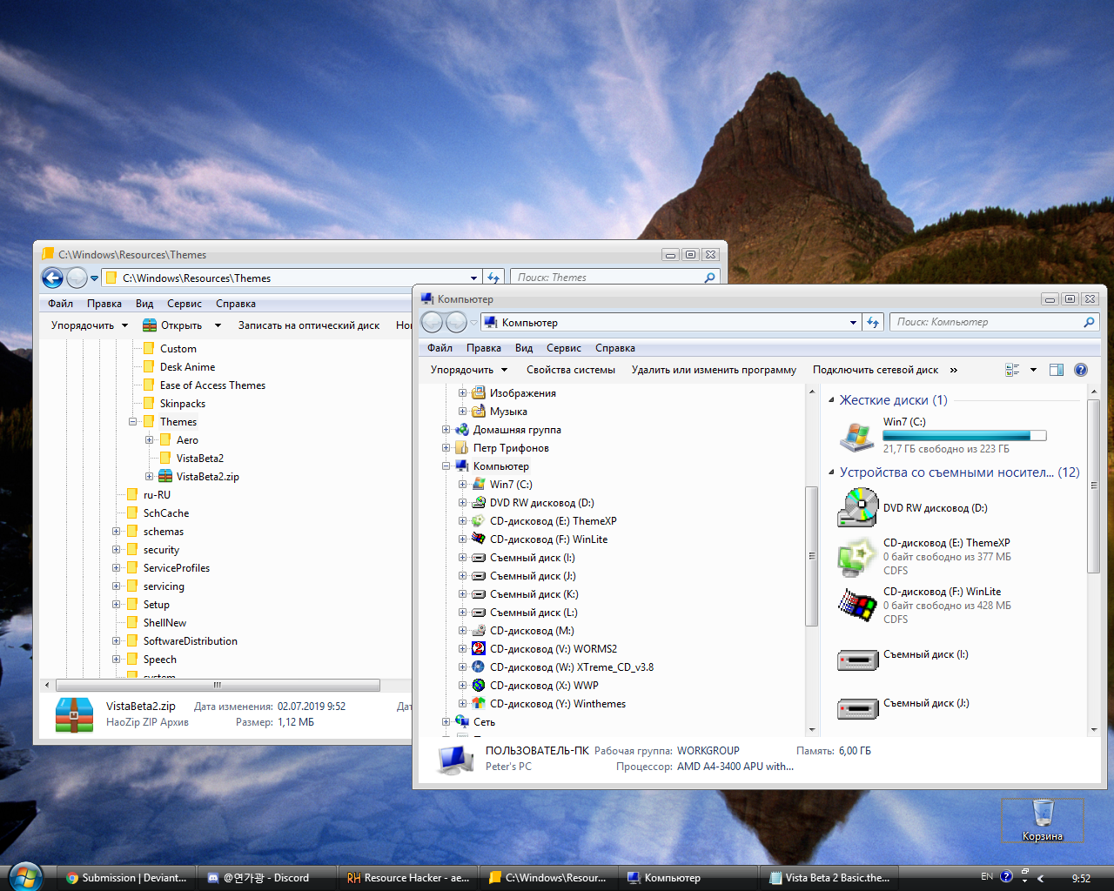Click the Win7 (C:) disk usage bar
The width and height of the screenshot is (1114, 891).
(x=964, y=435)
